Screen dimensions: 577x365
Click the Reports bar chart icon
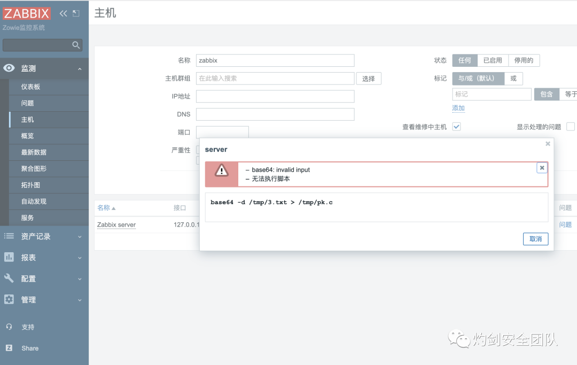click(9, 257)
